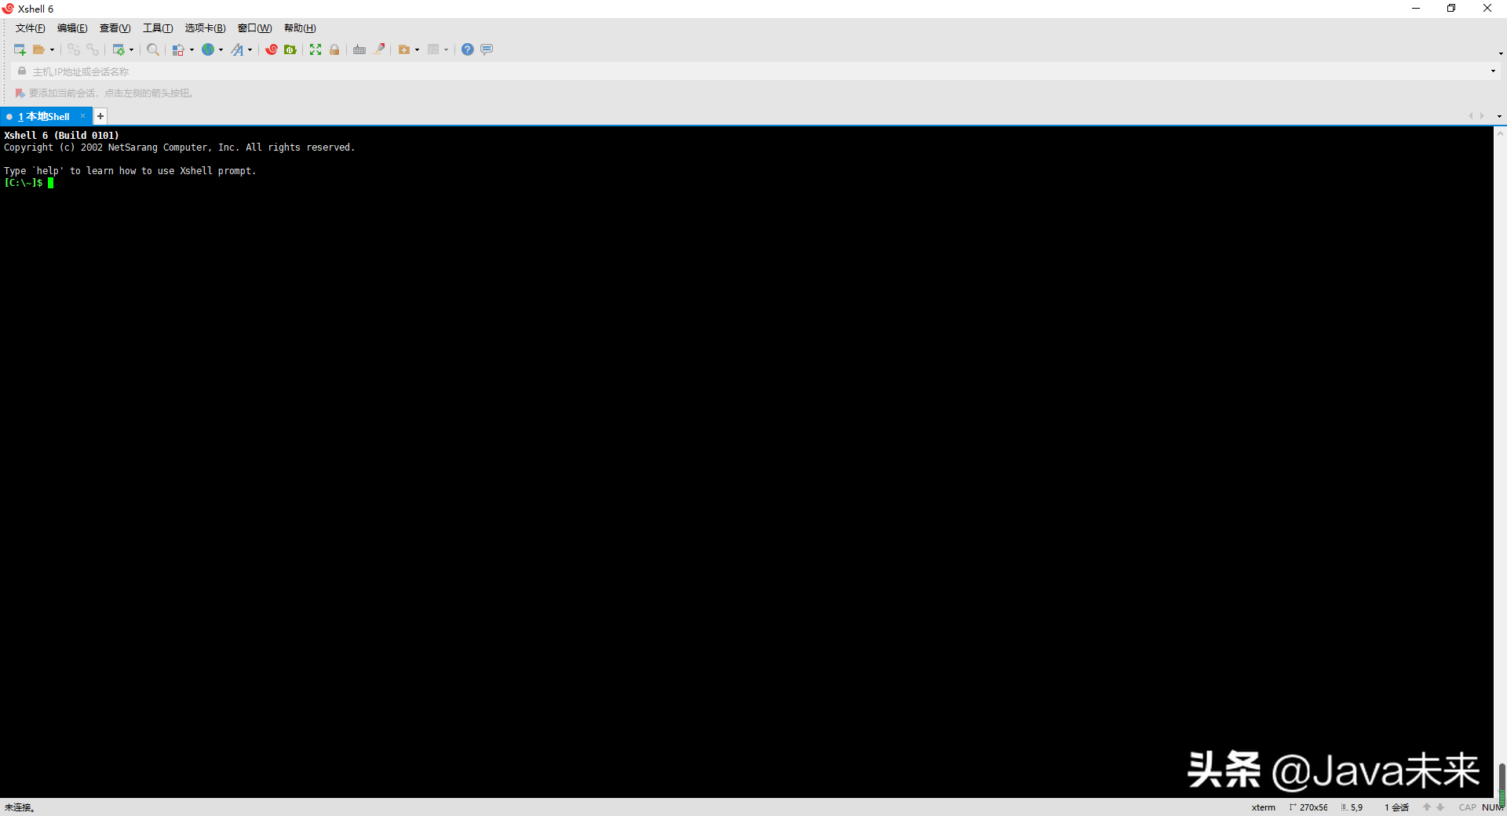1507x816 pixels.
Task: Launch Xftp with the green icon
Action: pyautogui.click(x=290, y=49)
